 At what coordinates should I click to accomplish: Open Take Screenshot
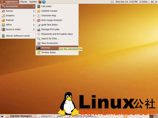[57, 43]
